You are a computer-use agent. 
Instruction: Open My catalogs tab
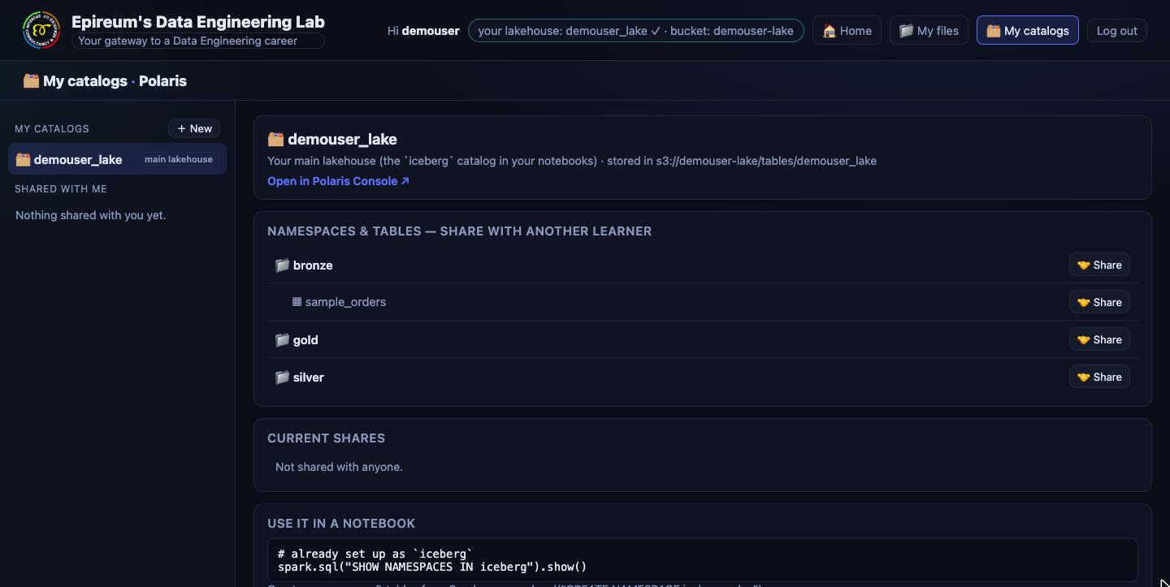[1028, 31]
